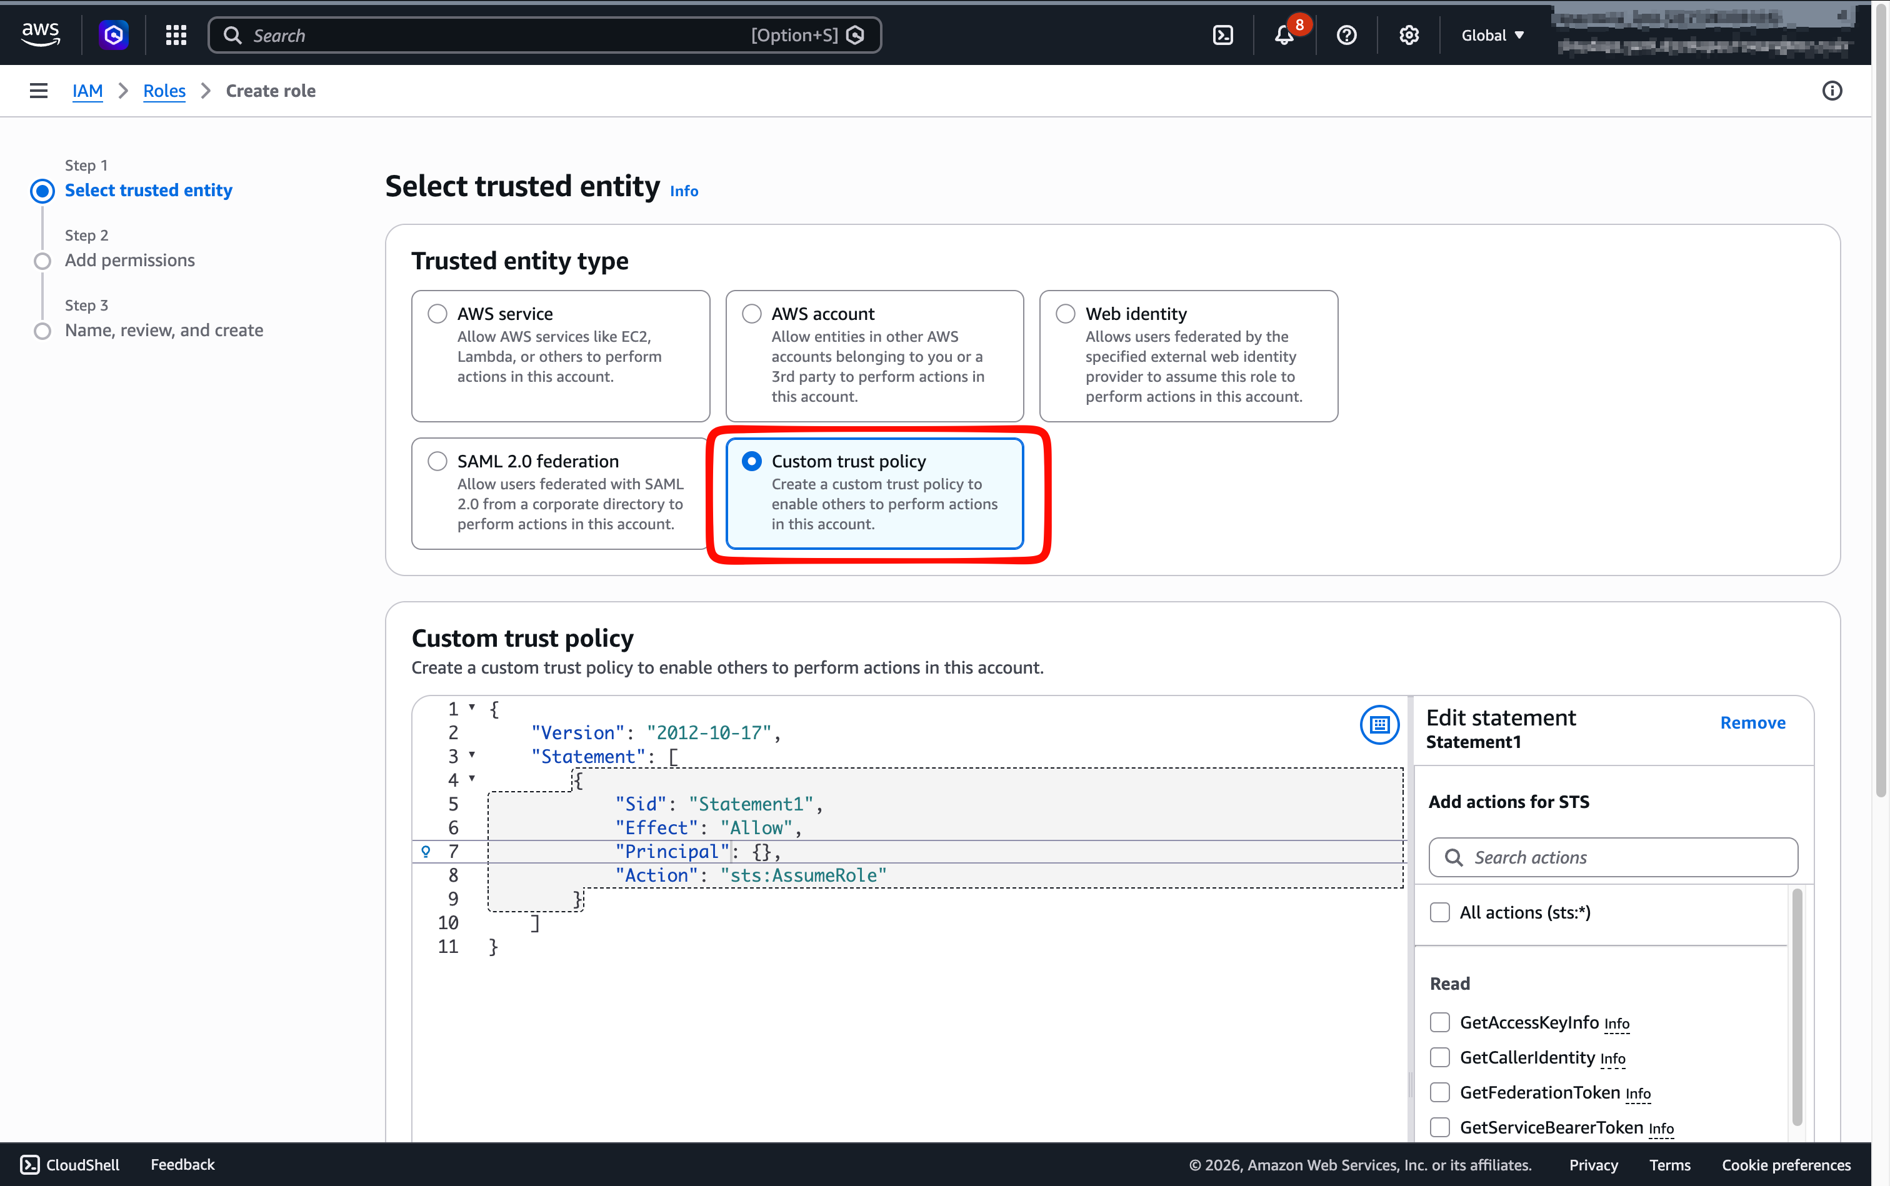Screen dimensions: 1890x1186
Task: Open the Global region dropdown
Action: (x=1492, y=35)
